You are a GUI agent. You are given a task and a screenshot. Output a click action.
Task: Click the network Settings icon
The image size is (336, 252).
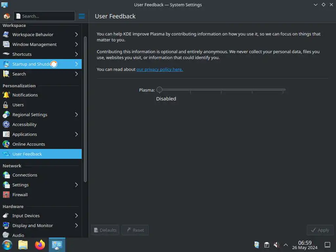click(6, 185)
